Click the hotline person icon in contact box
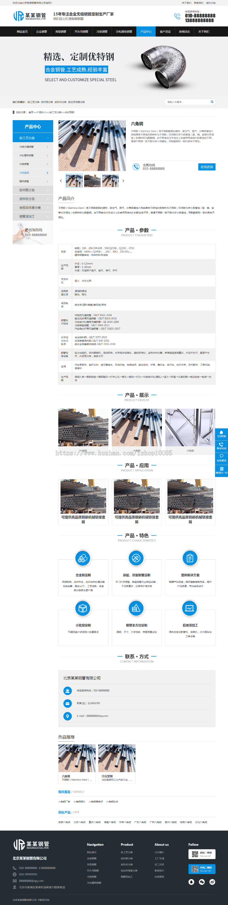Screen dimensions: 228x905 (x=67, y=690)
